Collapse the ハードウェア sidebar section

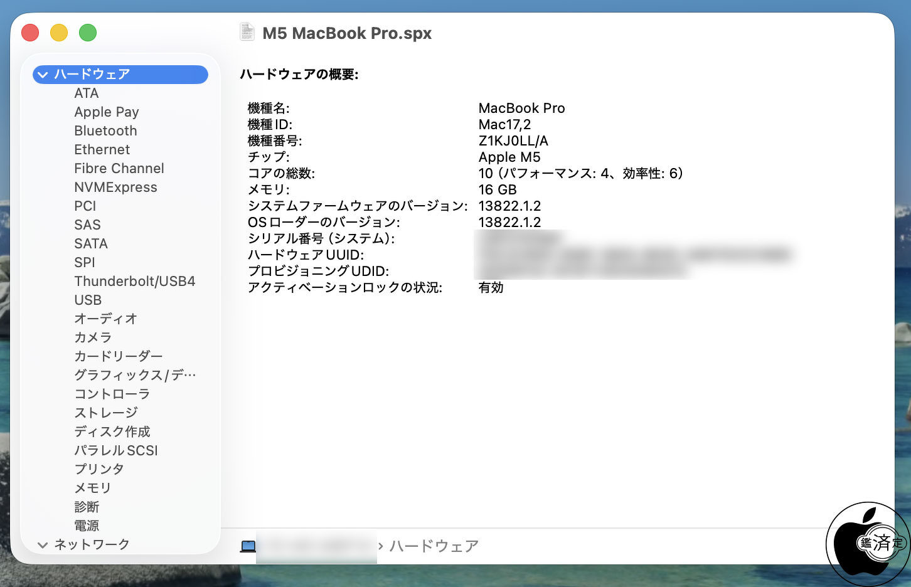tap(43, 75)
